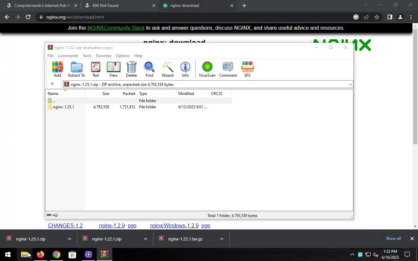Viewport: 418px width, 261px height.
Task: Open the Chrome profile icon
Action: click(400, 17)
